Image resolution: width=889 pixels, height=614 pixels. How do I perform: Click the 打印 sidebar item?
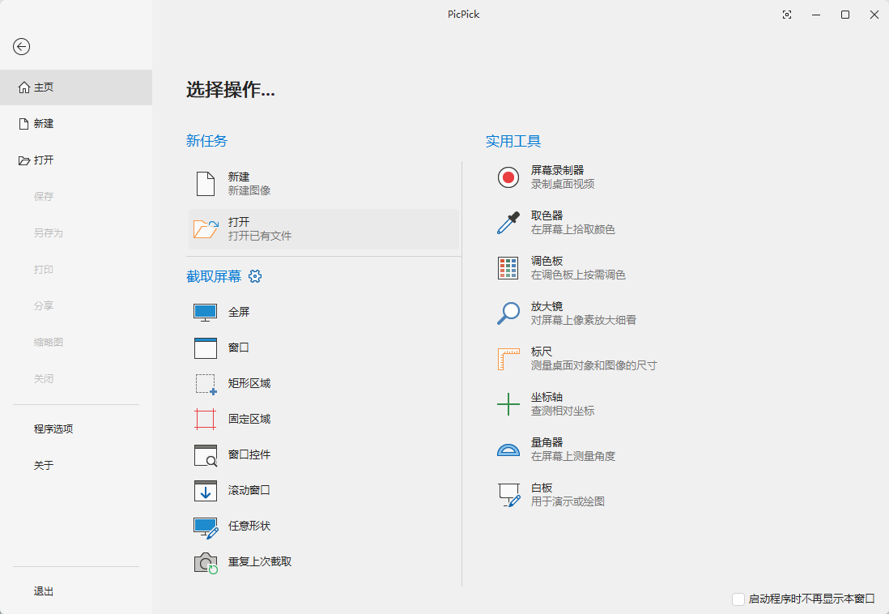44,270
